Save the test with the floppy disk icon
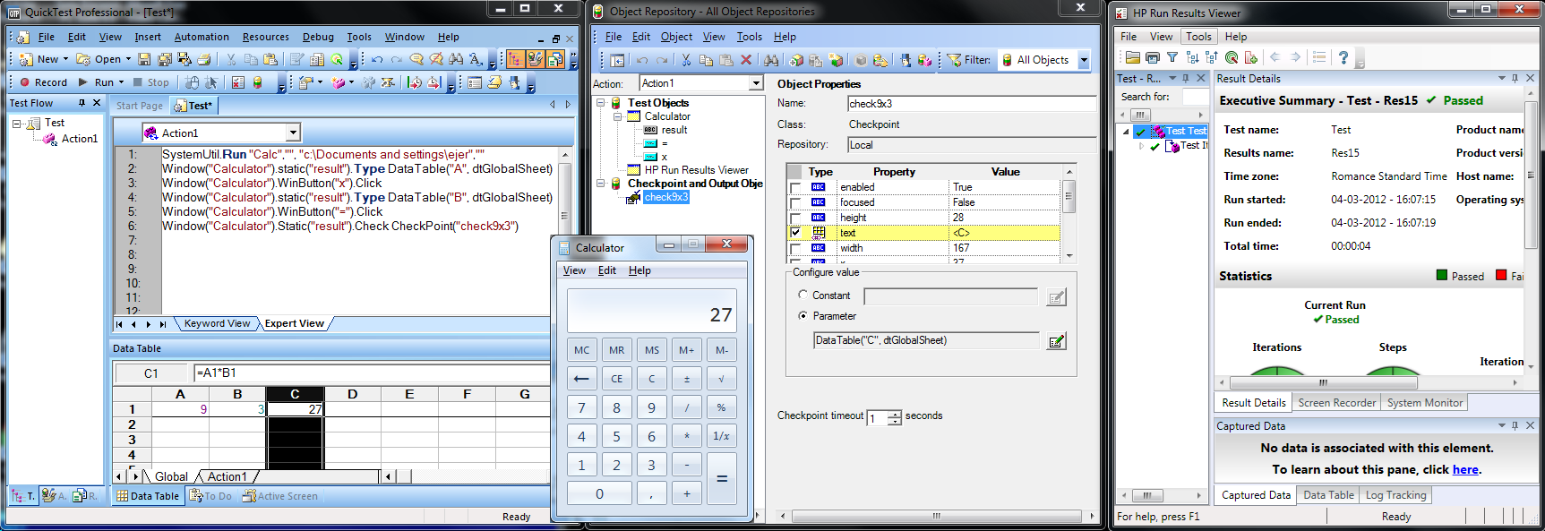 [x=144, y=59]
